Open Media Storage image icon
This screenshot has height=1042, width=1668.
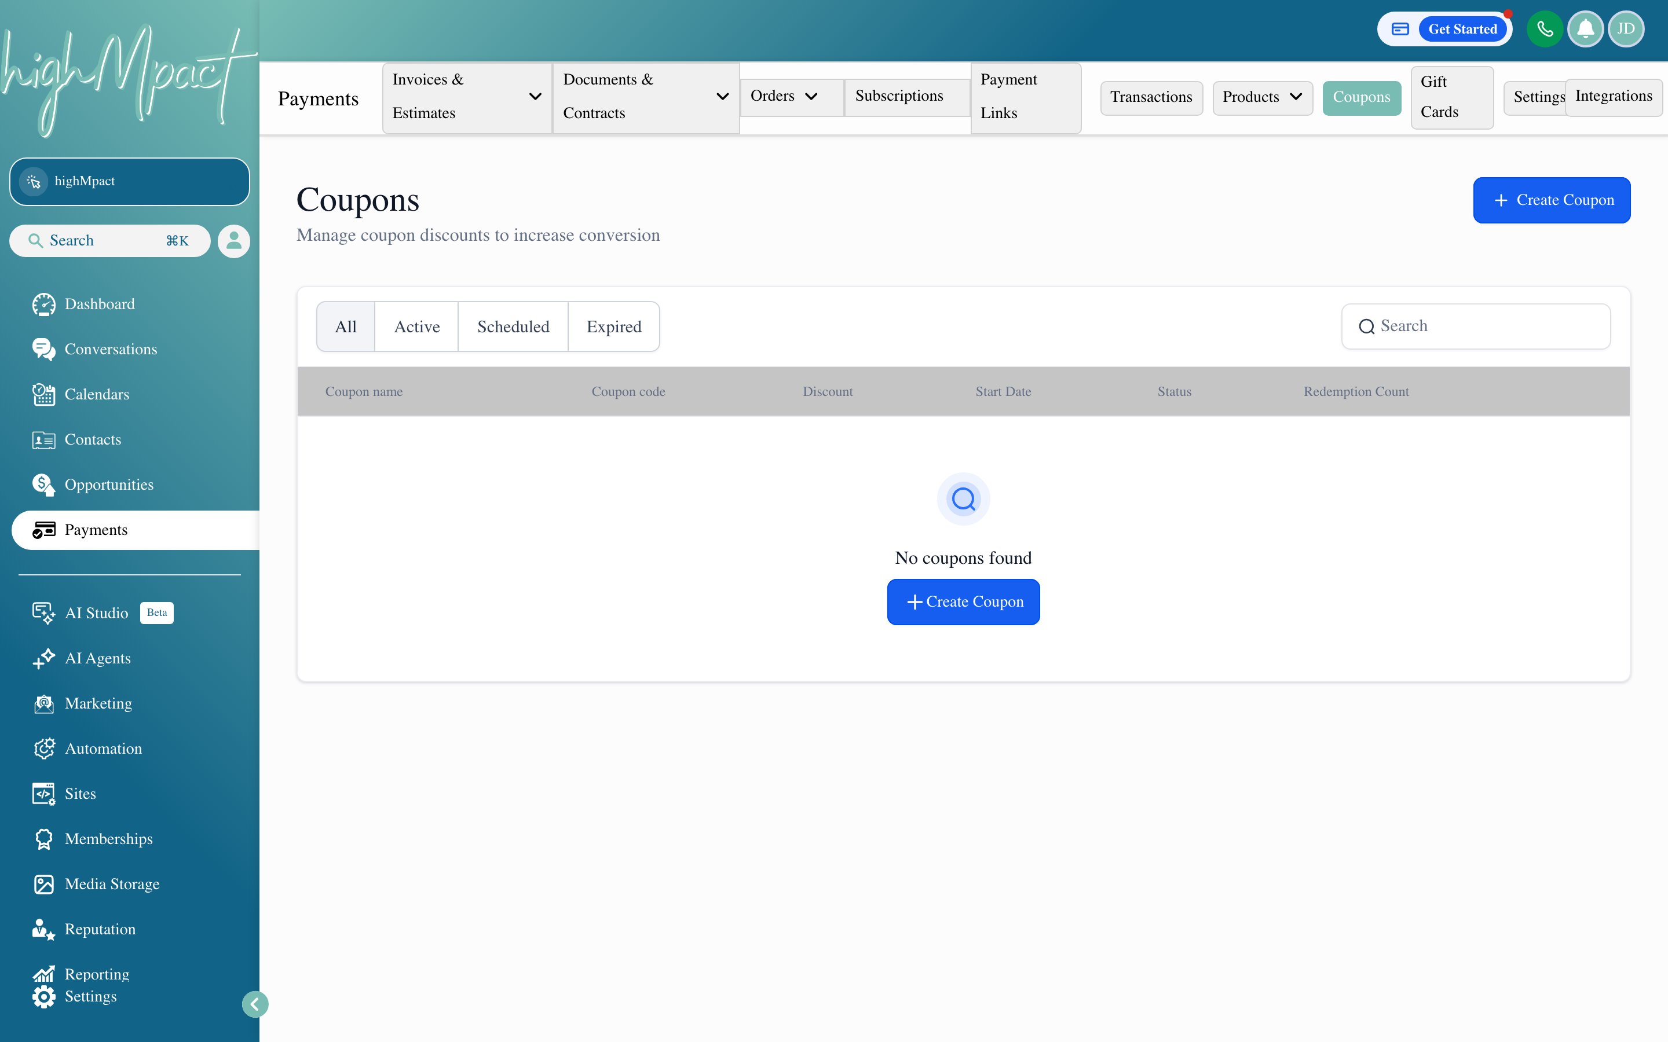point(43,884)
